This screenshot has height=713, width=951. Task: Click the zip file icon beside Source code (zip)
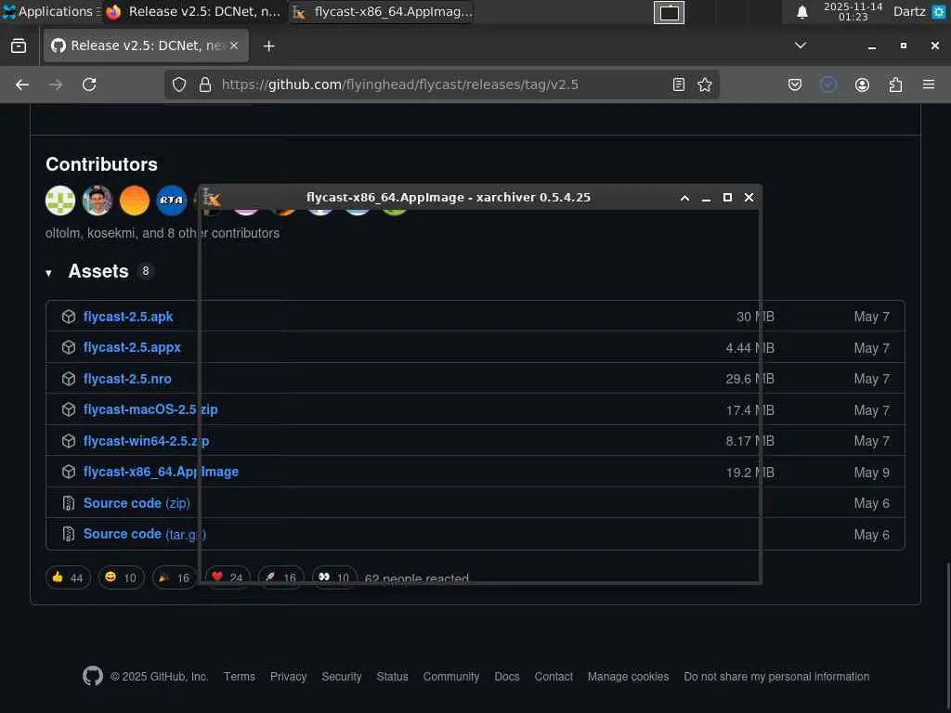click(69, 502)
